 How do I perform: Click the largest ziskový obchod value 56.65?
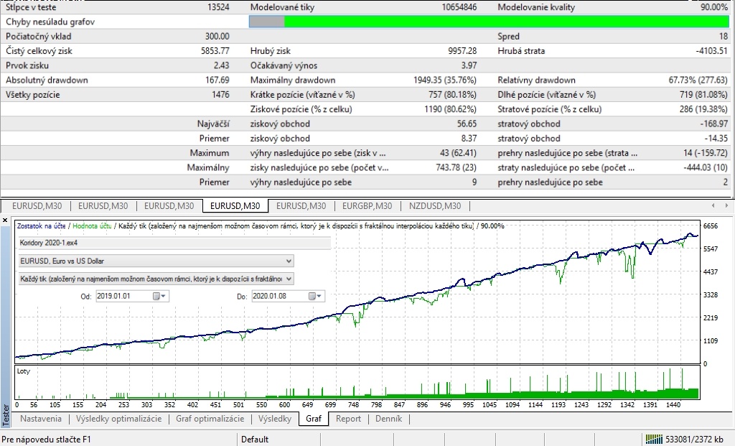[467, 124]
